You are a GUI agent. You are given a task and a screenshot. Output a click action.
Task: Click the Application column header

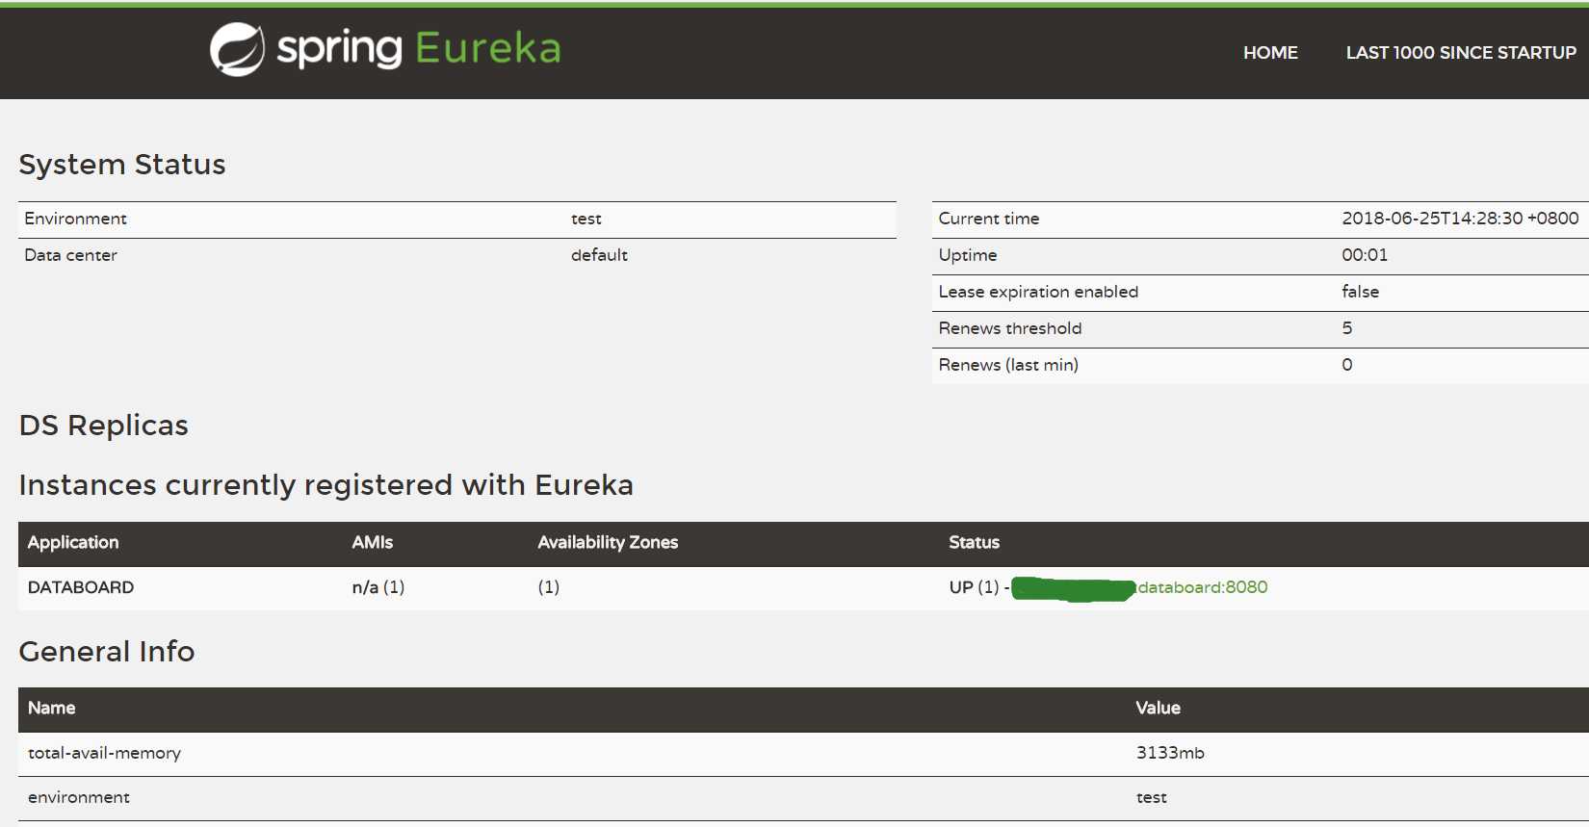click(73, 543)
